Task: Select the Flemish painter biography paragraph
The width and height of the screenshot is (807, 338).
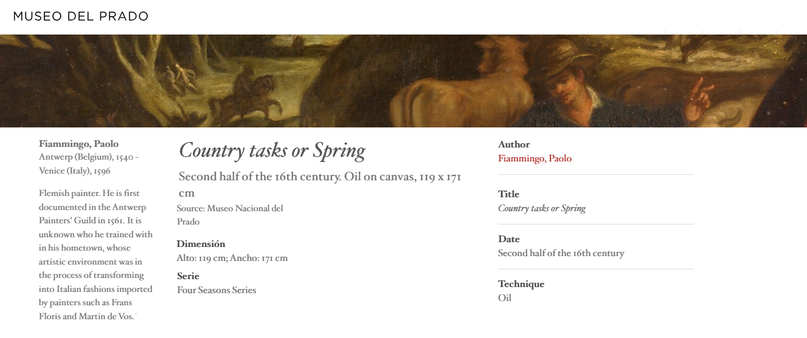Action: pos(95,255)
